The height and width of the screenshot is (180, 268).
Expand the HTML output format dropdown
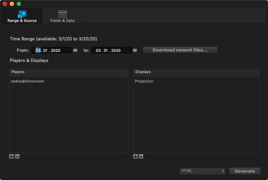[203, 171]
